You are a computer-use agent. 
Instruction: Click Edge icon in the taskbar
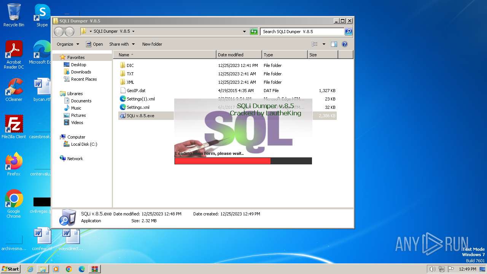tap(82, 269)
